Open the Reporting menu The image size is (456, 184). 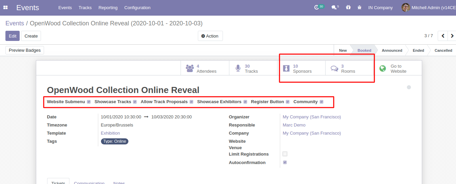[108, 7]
